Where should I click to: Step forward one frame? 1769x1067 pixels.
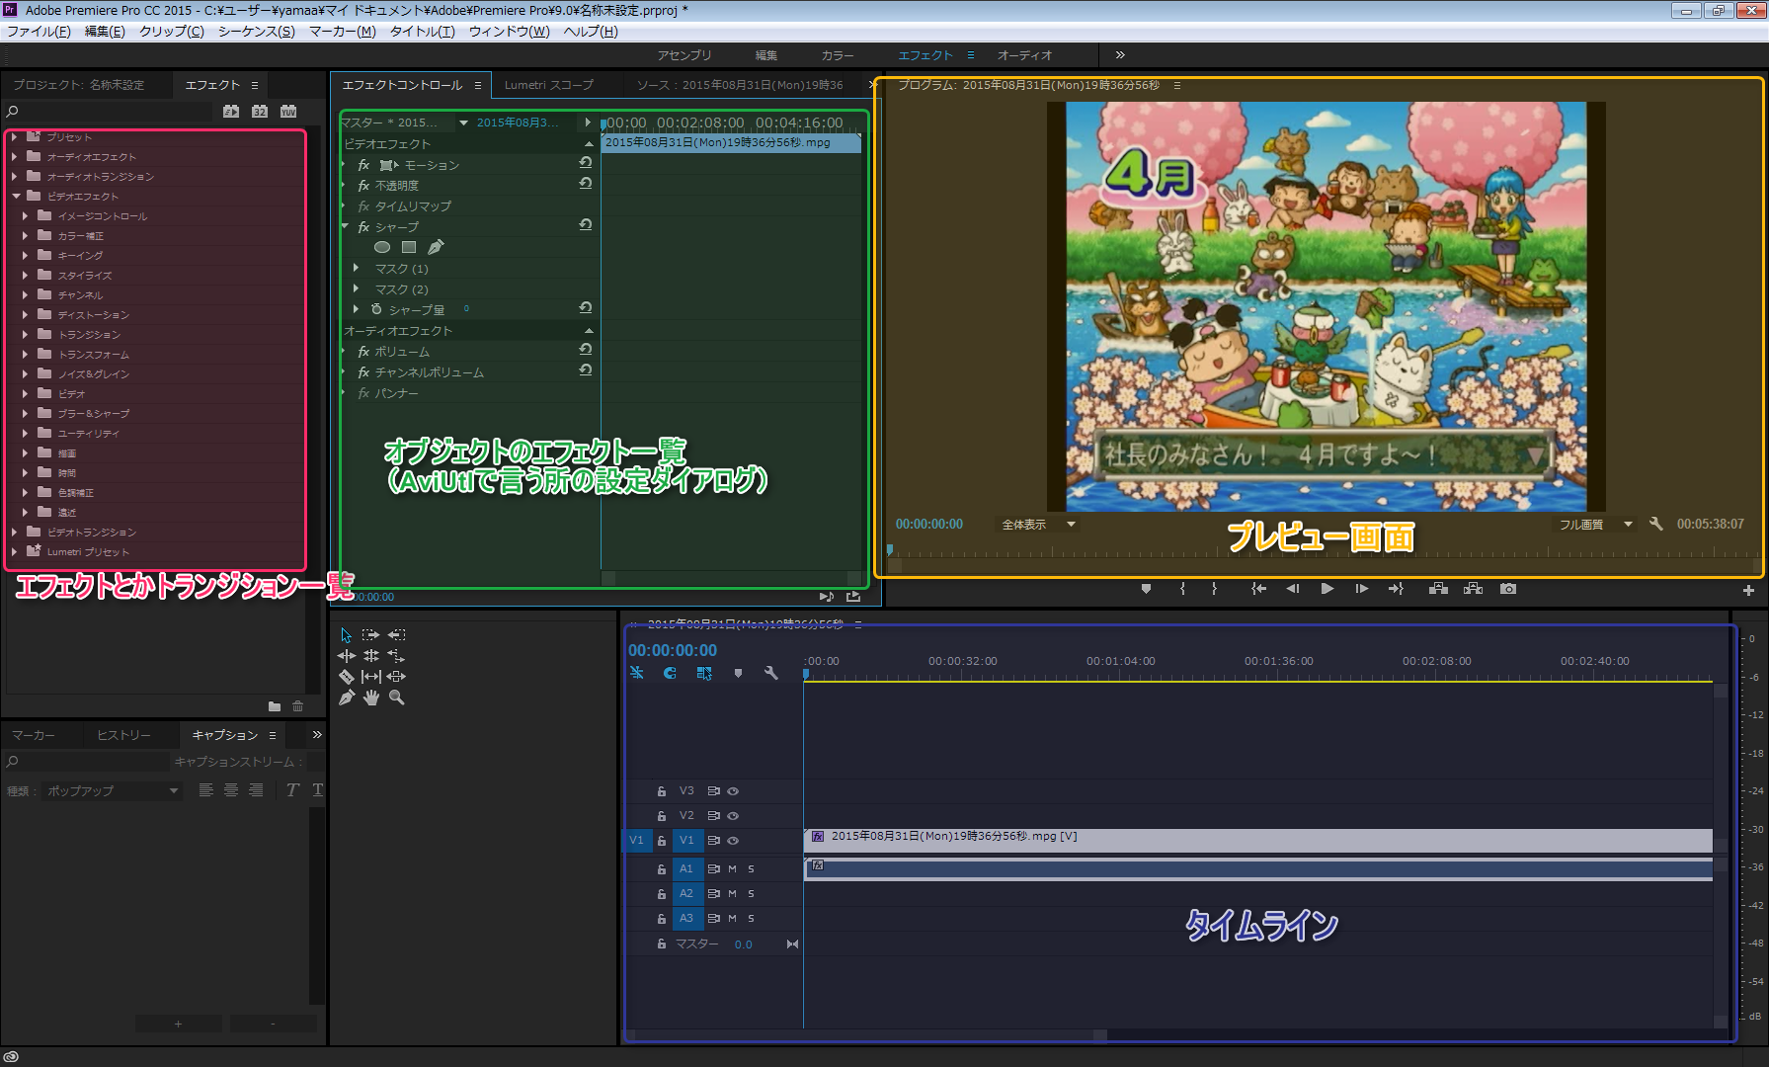(1362, 589)
